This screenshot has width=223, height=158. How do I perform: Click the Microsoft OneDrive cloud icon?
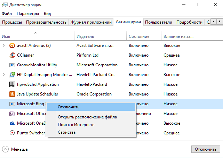click(x=12, y=123)
